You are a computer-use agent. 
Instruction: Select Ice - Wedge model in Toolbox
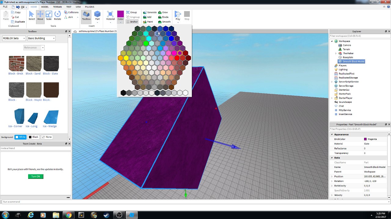pos(51,117)
